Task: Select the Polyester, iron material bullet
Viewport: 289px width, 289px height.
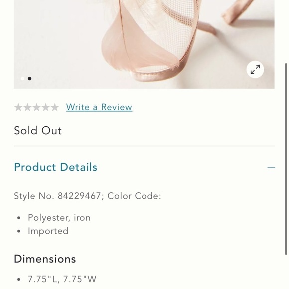Action: (x=59, y=218)
